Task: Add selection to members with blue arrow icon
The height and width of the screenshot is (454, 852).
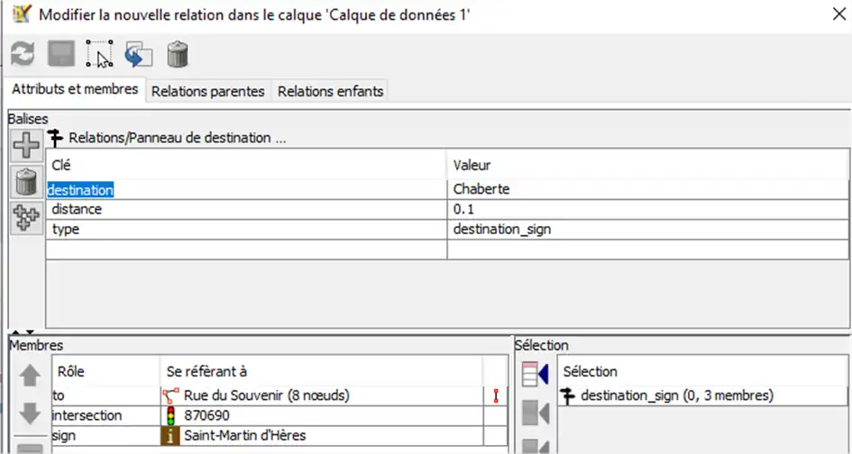Action: tap(536, 374)
